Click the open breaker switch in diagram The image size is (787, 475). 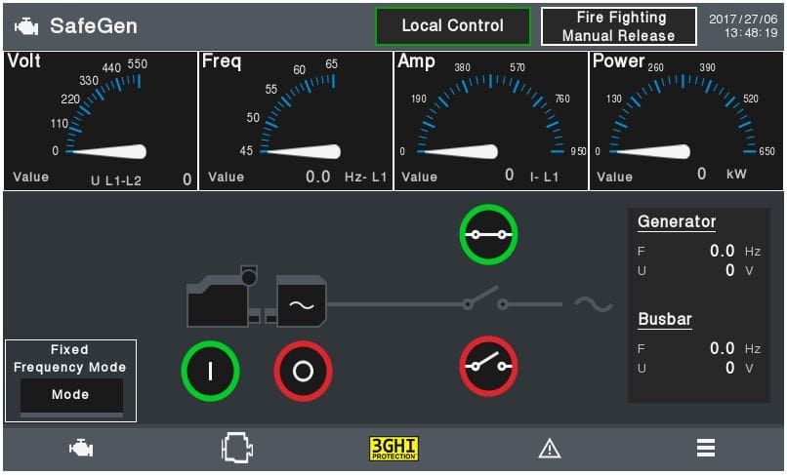click(485, 297)
